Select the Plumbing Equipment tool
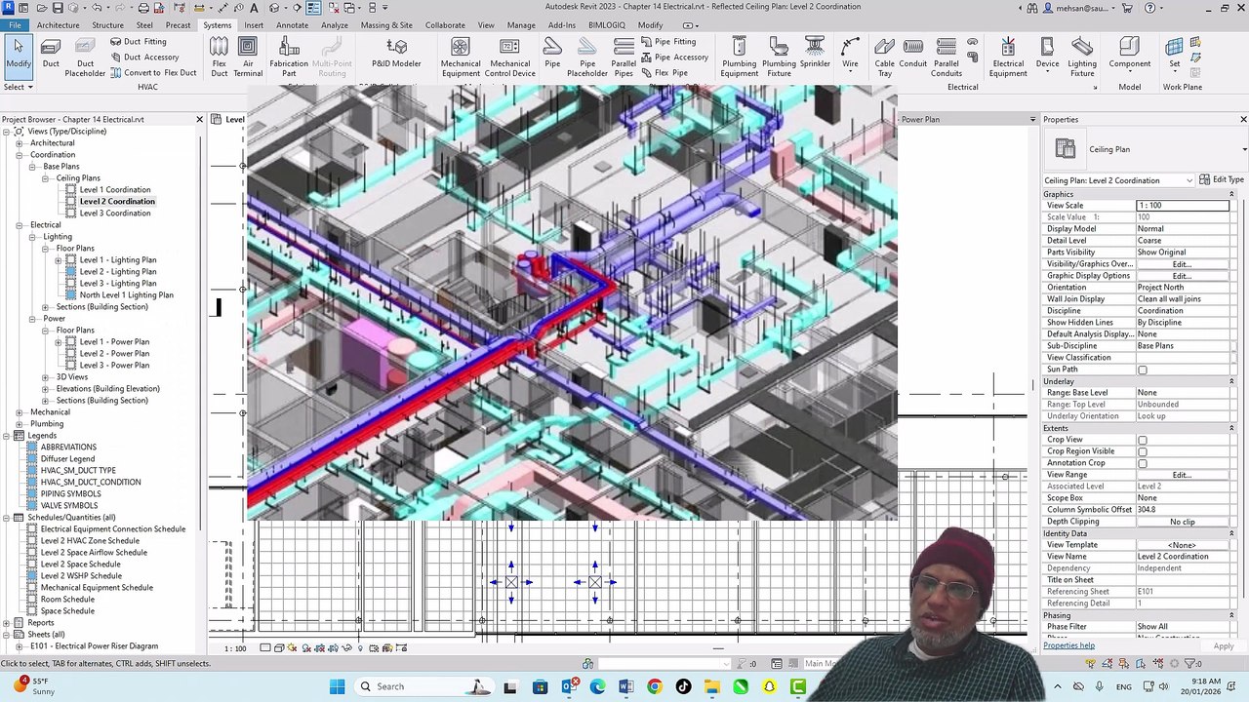Image resolution: width=1249 pixels, height=702 pixels. point(739,58)
